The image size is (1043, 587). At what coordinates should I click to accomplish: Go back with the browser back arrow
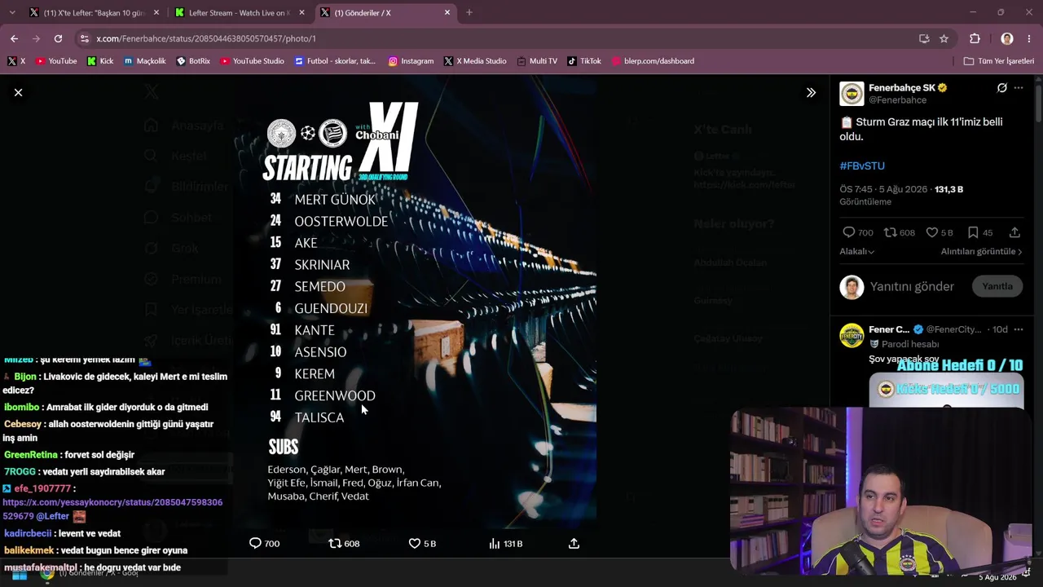pyautogui.click(x=14, y=38)
